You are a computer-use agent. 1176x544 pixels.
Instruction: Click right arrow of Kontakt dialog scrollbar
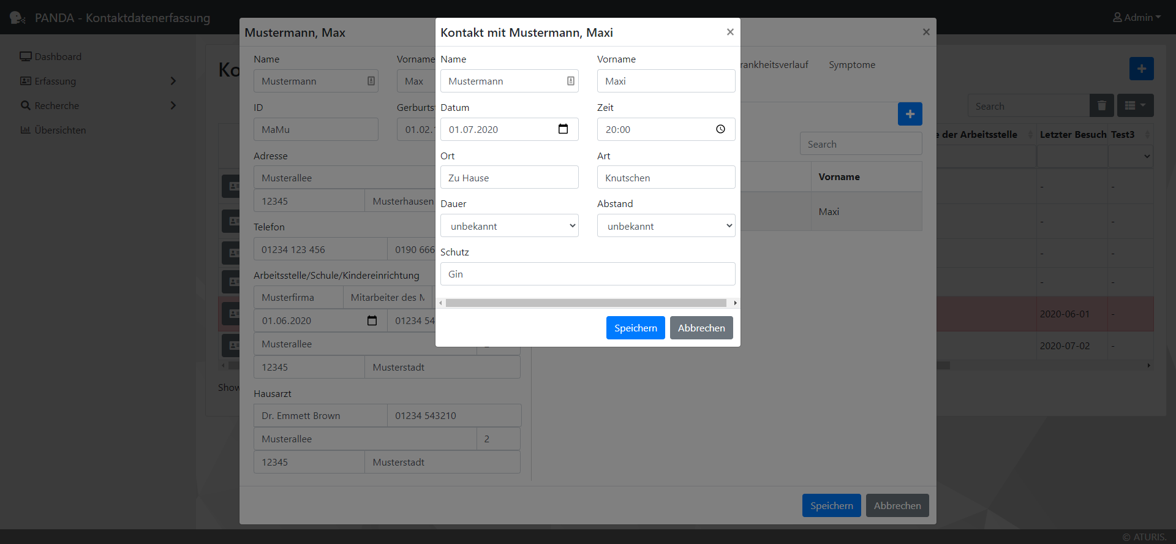click(735, 303)
